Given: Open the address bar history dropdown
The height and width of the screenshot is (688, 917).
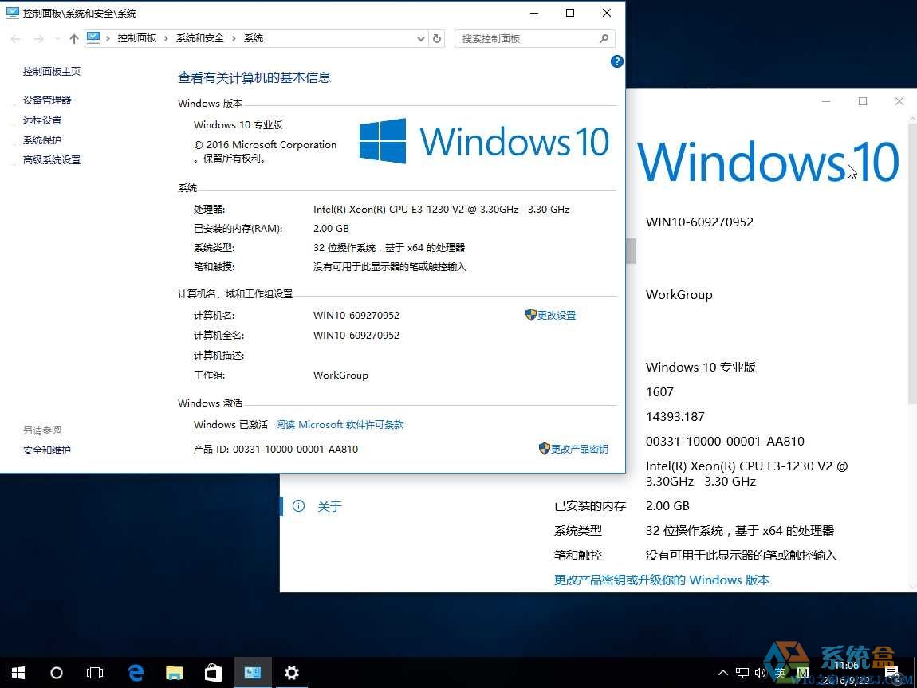Looking at the screenshot, I should [420, 37].
